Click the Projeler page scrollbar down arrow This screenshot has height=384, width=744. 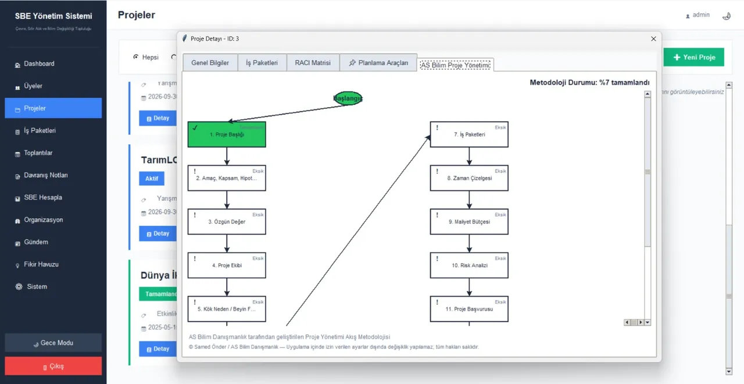tap(729, 371)
